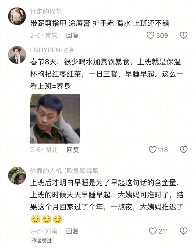Like the ENHYPEN comment with 118 likes

point(153,150)
